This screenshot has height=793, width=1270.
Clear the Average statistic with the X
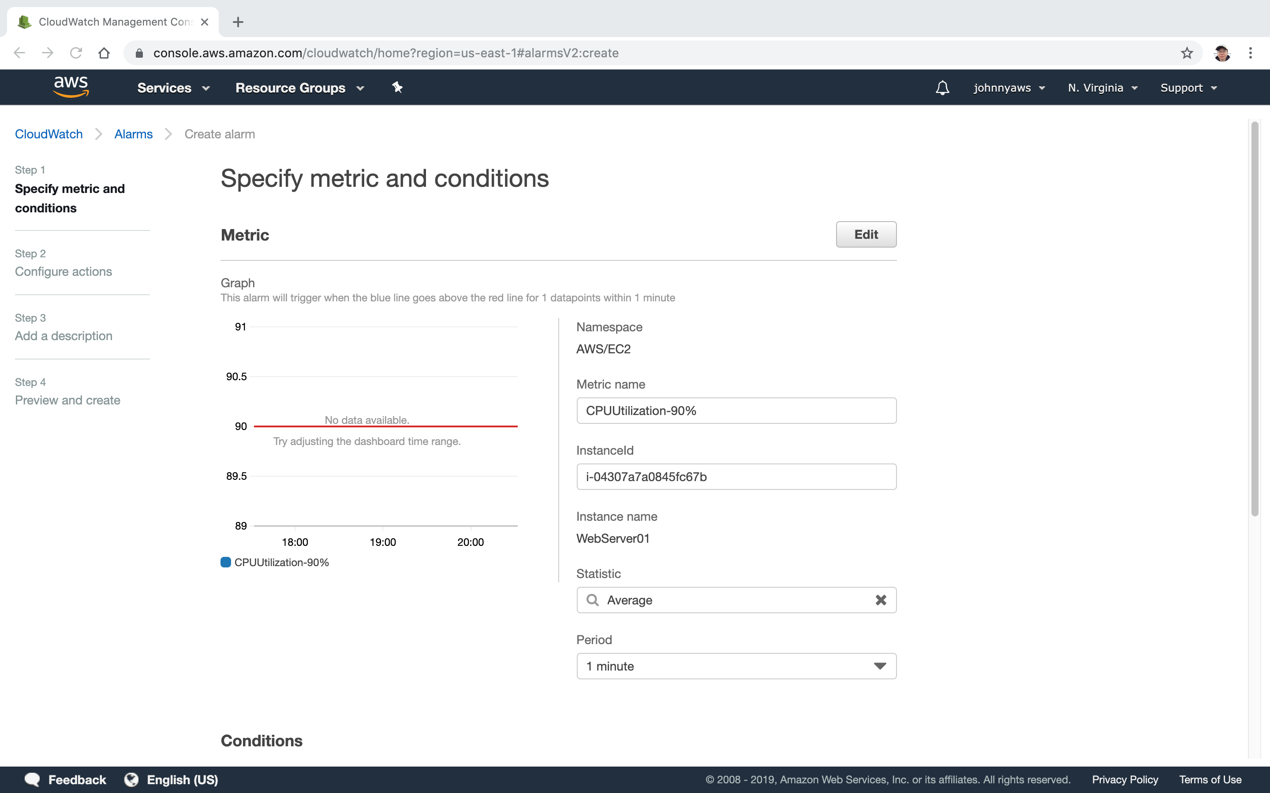click(881, 600)
